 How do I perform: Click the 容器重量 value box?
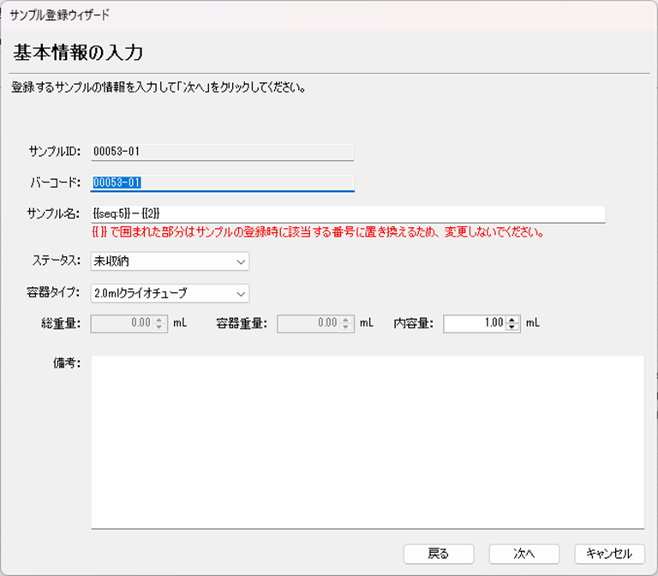click(307, 323)
